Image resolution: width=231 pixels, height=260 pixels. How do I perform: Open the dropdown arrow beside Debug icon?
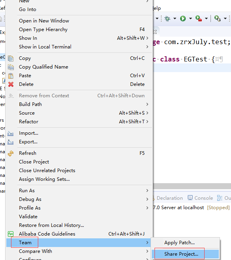tap(175, 19)
